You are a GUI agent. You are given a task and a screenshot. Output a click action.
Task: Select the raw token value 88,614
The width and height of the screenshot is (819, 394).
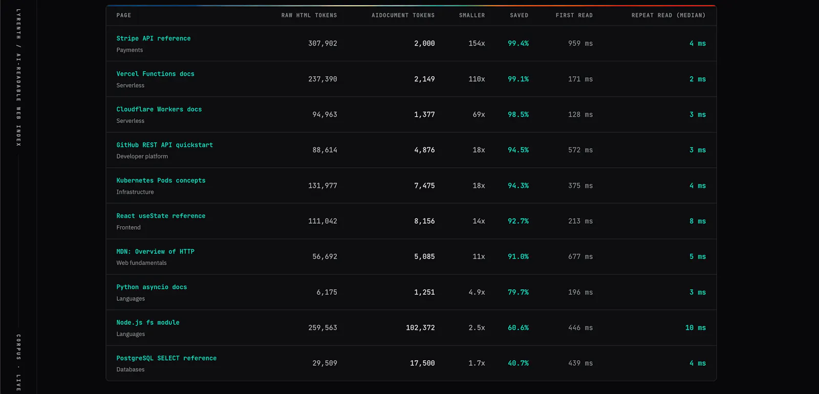[325, 150]
